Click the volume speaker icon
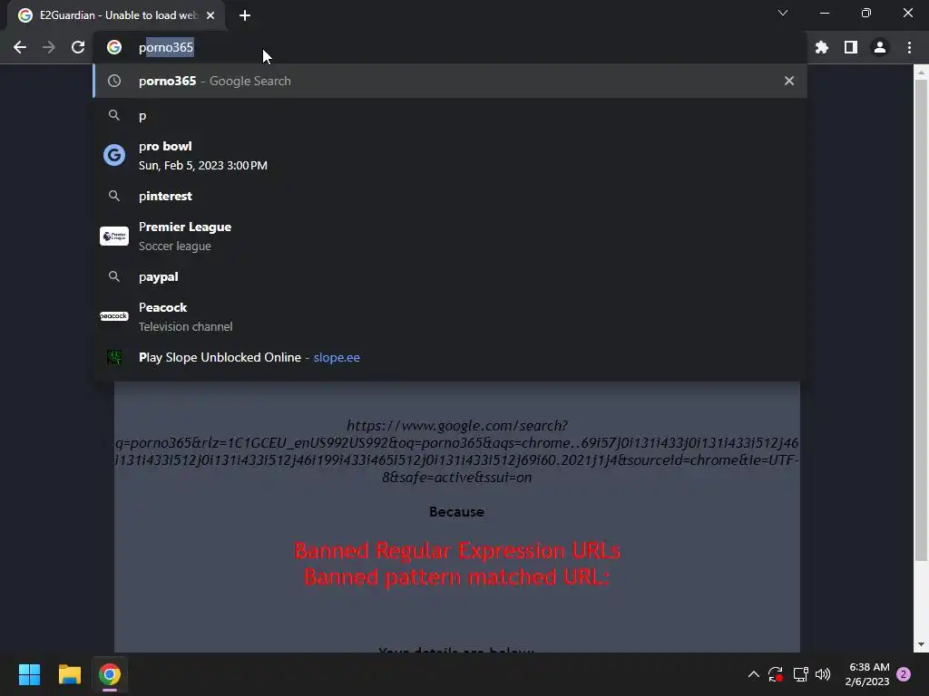 click(x=823, y=674)
